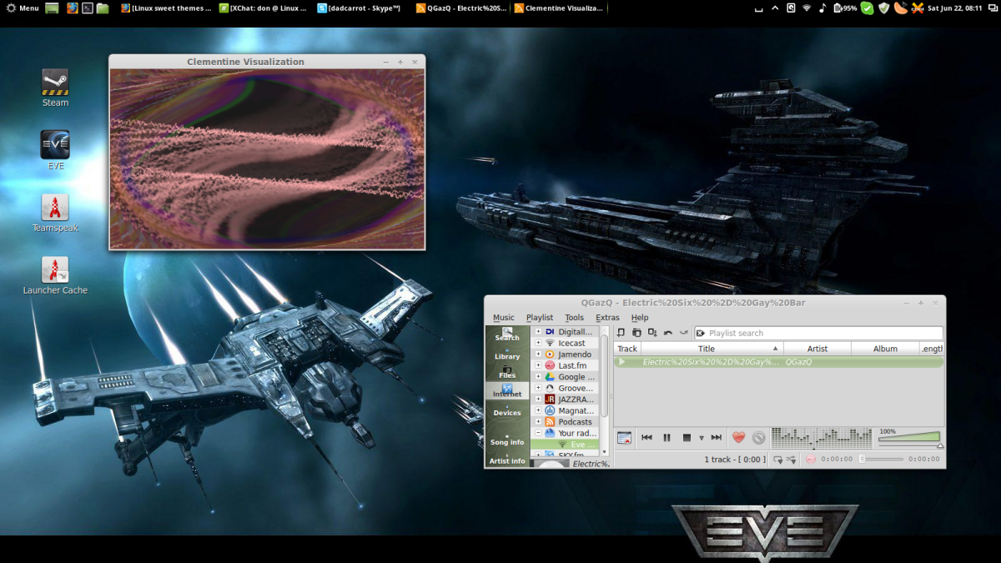
Task: Open the Help menu
Action: [640, 318]
